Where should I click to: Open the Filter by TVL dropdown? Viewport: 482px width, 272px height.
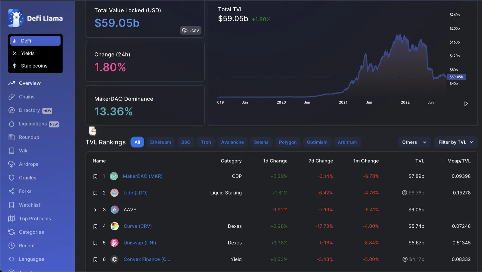[456, 142]
